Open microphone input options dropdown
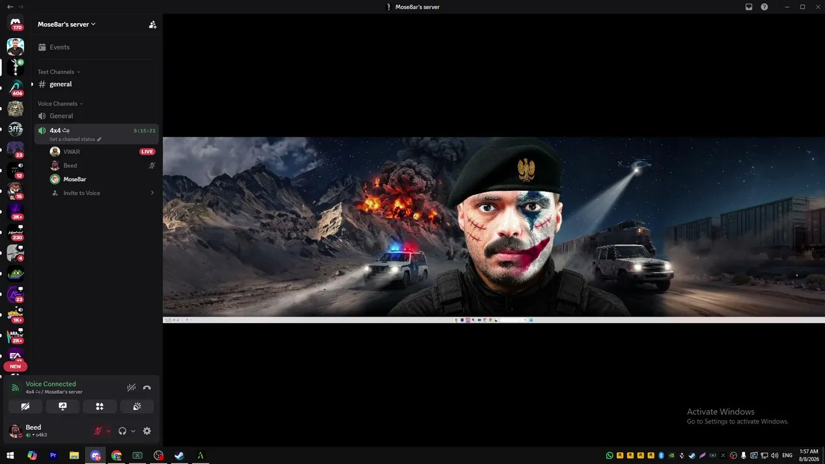Viewport: 825px width, 464px height. pos(108,431)
